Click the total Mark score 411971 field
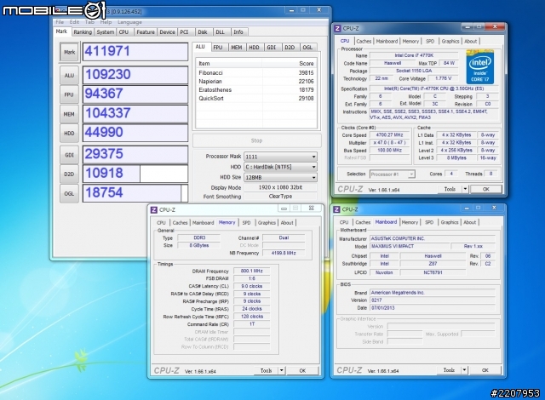This screenshot has height=400, width=545. pyautogui.click(x=135, y=52)
